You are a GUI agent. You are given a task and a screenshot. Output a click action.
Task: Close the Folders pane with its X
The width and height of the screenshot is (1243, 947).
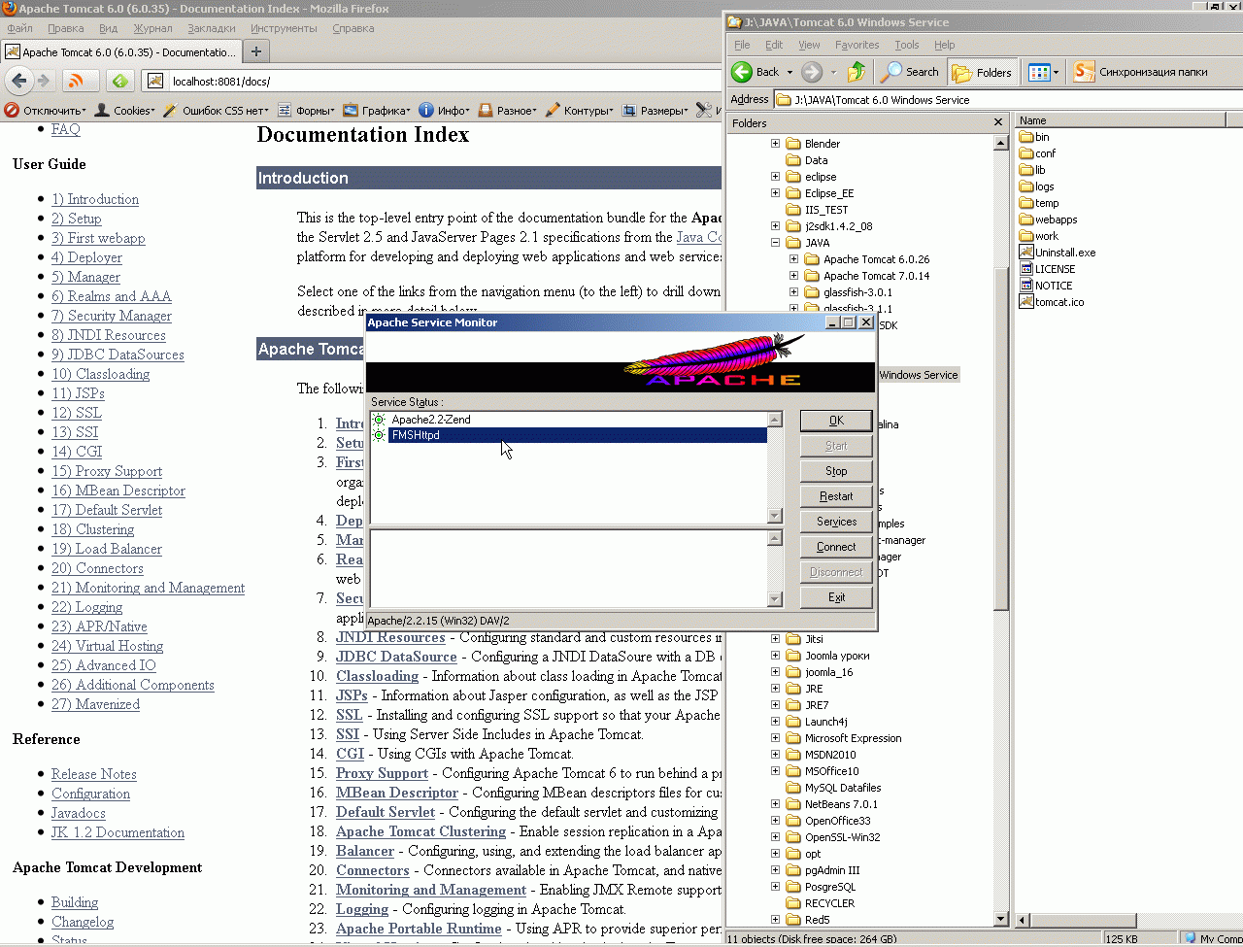click(x=998, y=122)
